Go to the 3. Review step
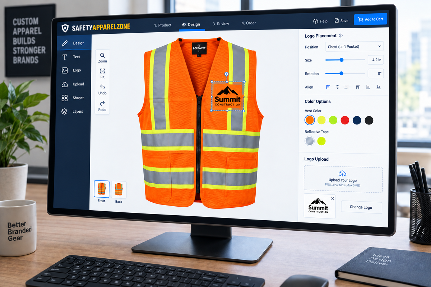The height and width of the screenshot is (287, 431). click(x=221, y=24)
